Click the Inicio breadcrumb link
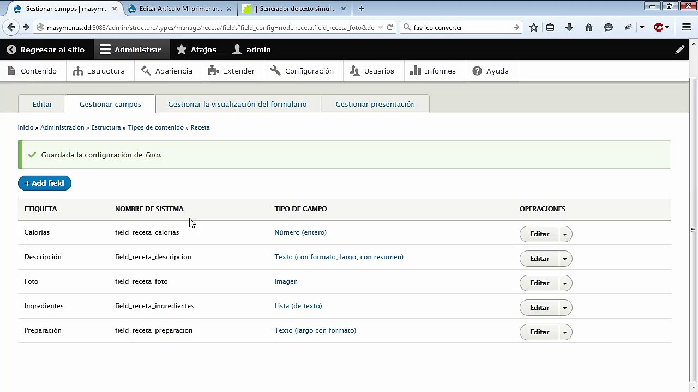 [x=26, y=127]
